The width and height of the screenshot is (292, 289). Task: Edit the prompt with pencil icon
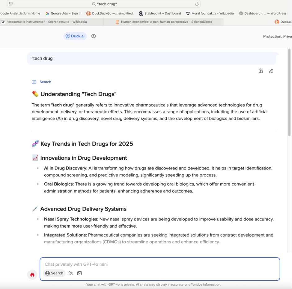point(271,71)
